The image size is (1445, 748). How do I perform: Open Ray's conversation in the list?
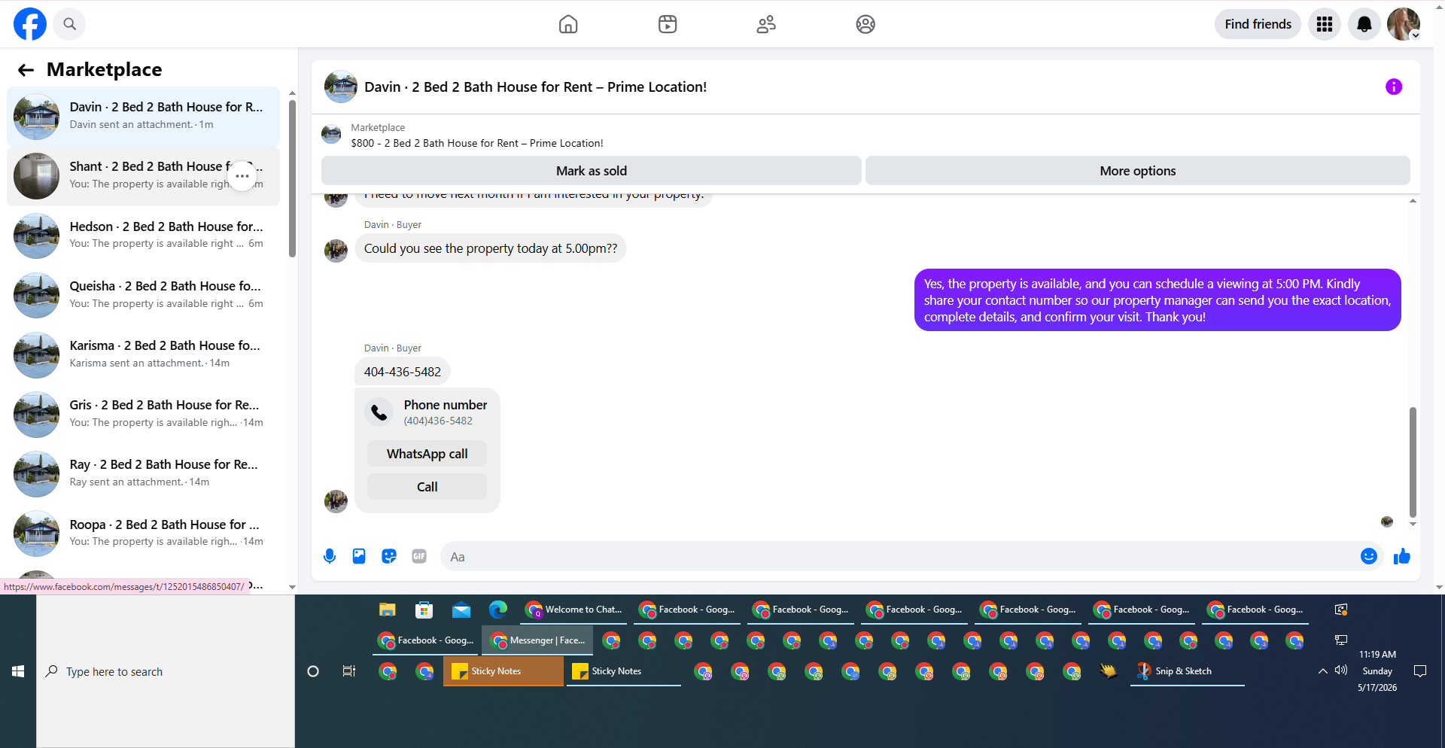point(143,473)
